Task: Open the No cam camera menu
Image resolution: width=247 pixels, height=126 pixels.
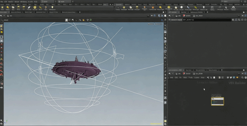Action: click(x=159, y=24)
